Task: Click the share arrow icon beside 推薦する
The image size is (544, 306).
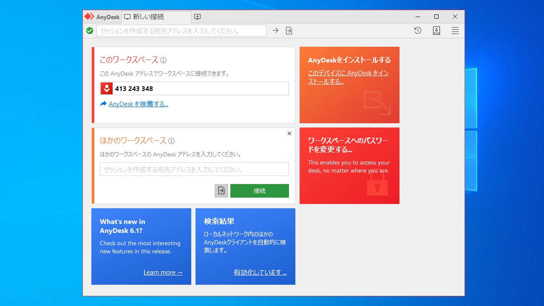Action: point(103,104)
